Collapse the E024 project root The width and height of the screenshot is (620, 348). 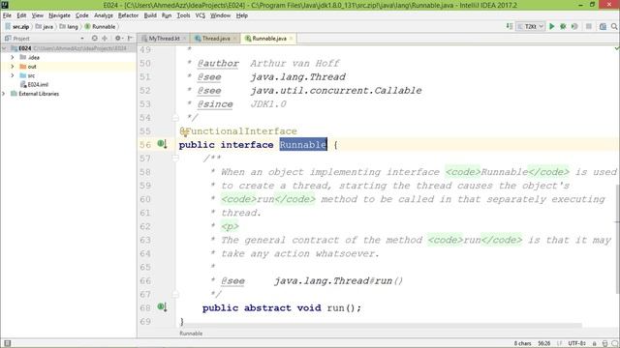click(4, 48)
